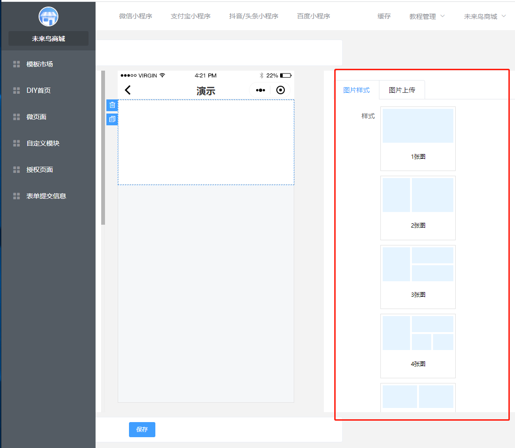
Task: Click the shop logo avatar in sidebar
Action: (x=48, y=17)
